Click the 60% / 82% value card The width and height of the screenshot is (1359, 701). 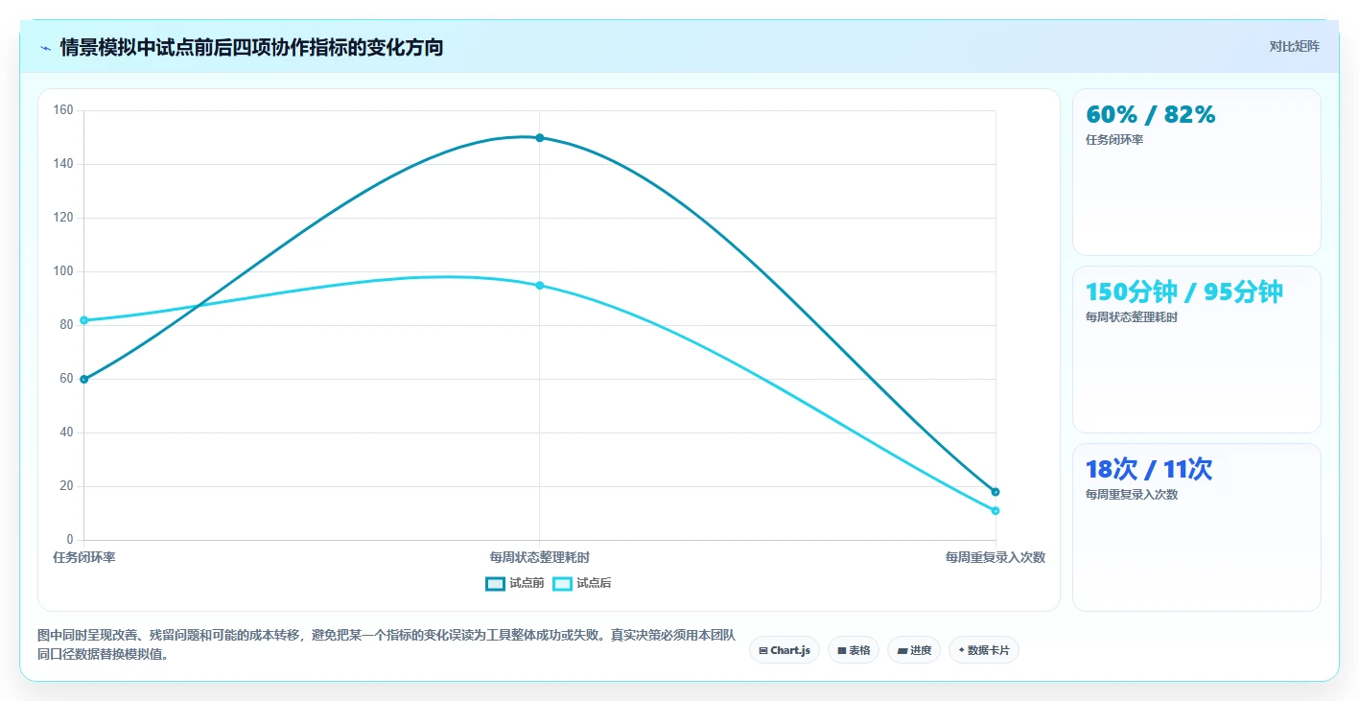coord(1196,172)
